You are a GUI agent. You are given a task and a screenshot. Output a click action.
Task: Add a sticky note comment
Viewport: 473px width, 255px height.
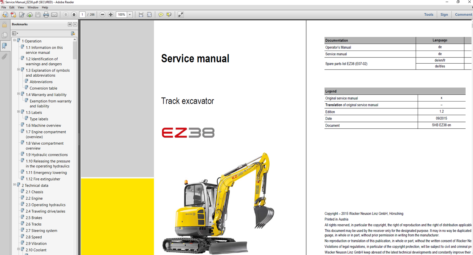pyautogui.click(x=161, y=14)
